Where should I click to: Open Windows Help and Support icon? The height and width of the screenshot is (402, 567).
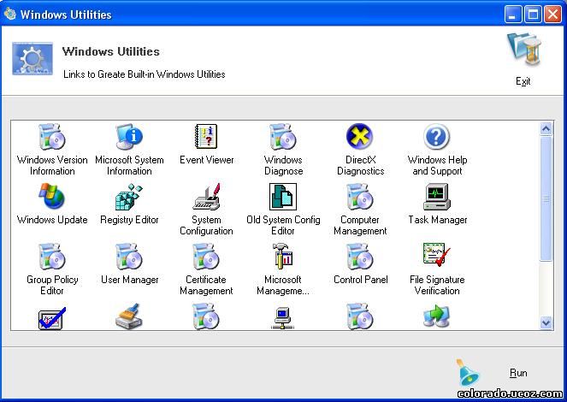pos(436,137)
